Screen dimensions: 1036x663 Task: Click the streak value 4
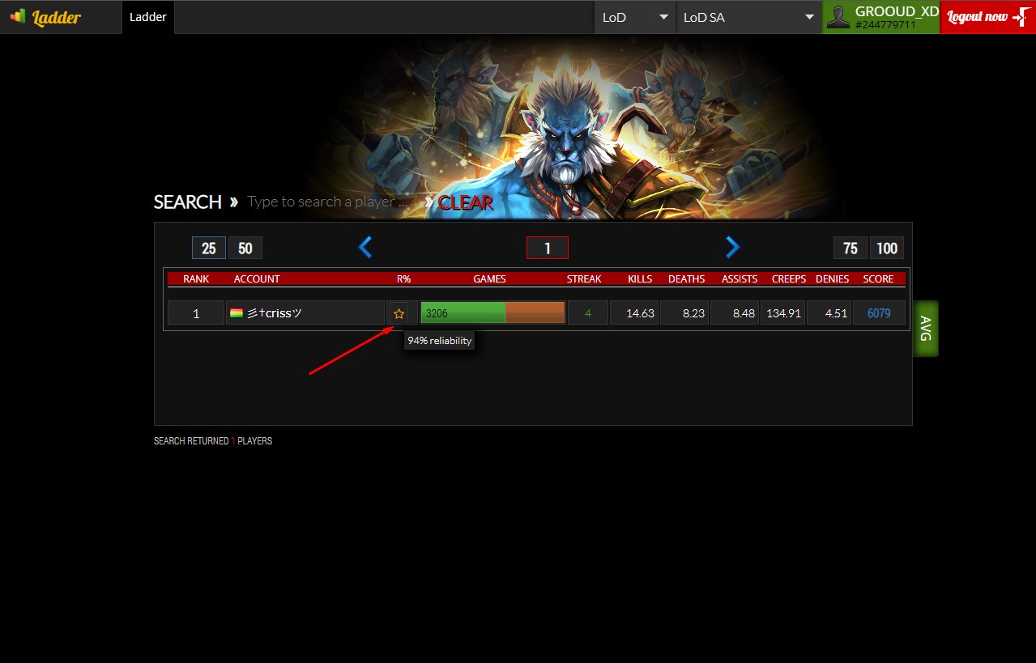pyautogui.click(x=588, y=312)
